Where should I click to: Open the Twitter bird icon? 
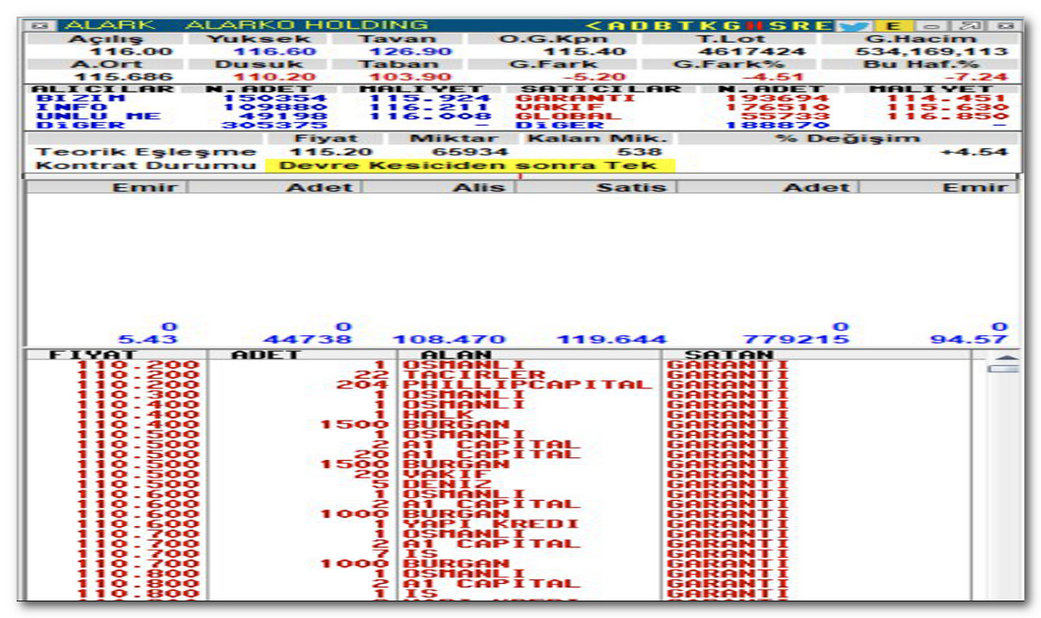tap(854, 25)
